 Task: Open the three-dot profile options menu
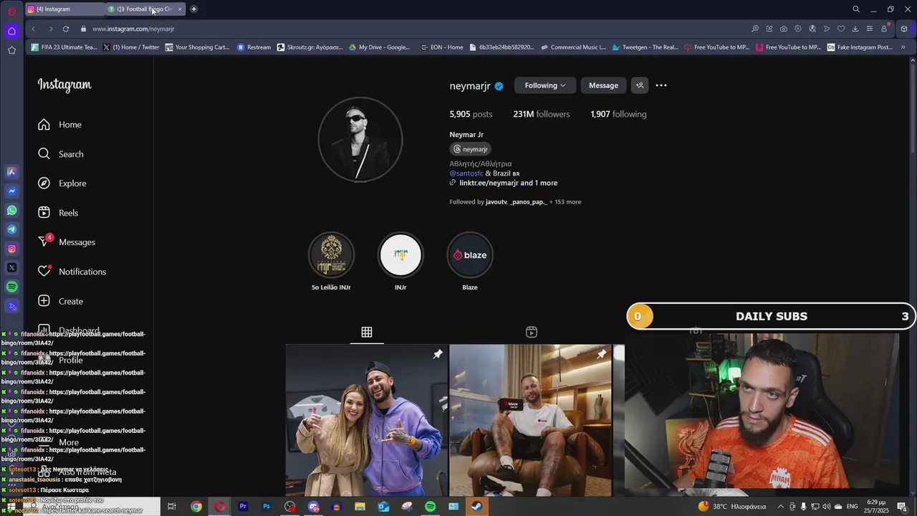tap(661, 85)
